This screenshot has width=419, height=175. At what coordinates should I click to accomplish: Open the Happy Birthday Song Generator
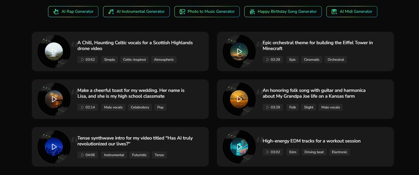(283, 12)
